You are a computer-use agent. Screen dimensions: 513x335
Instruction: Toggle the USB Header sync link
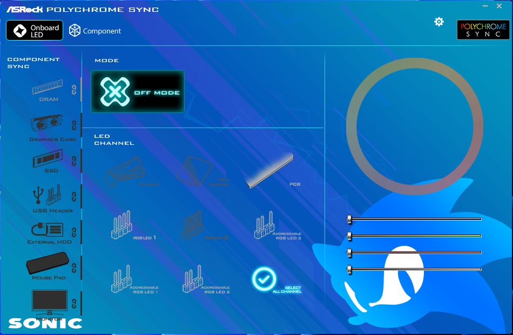tap(74, 197)
